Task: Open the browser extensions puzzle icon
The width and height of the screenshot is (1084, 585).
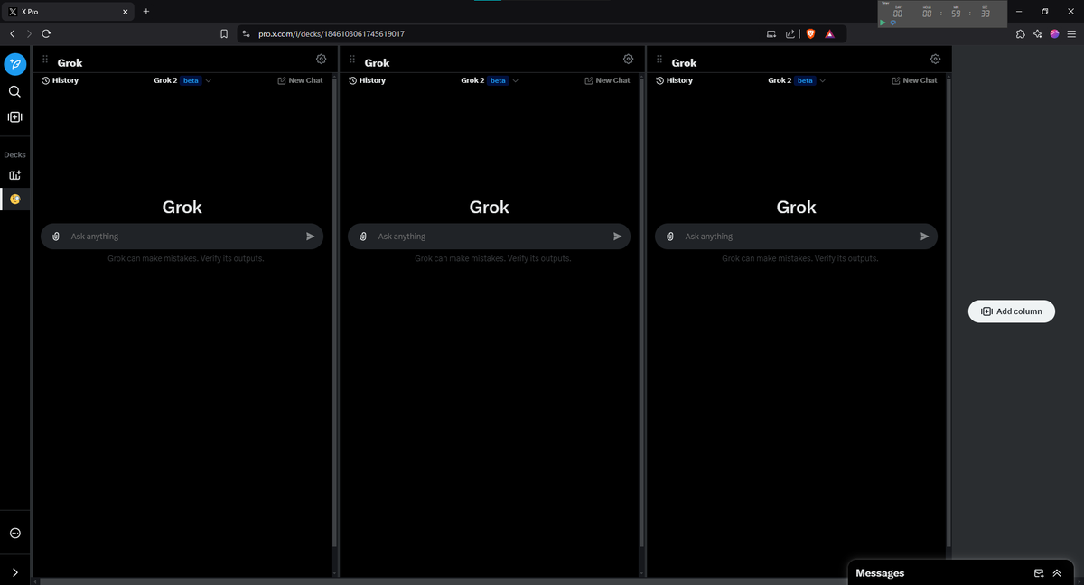Action: point(1020,33)
